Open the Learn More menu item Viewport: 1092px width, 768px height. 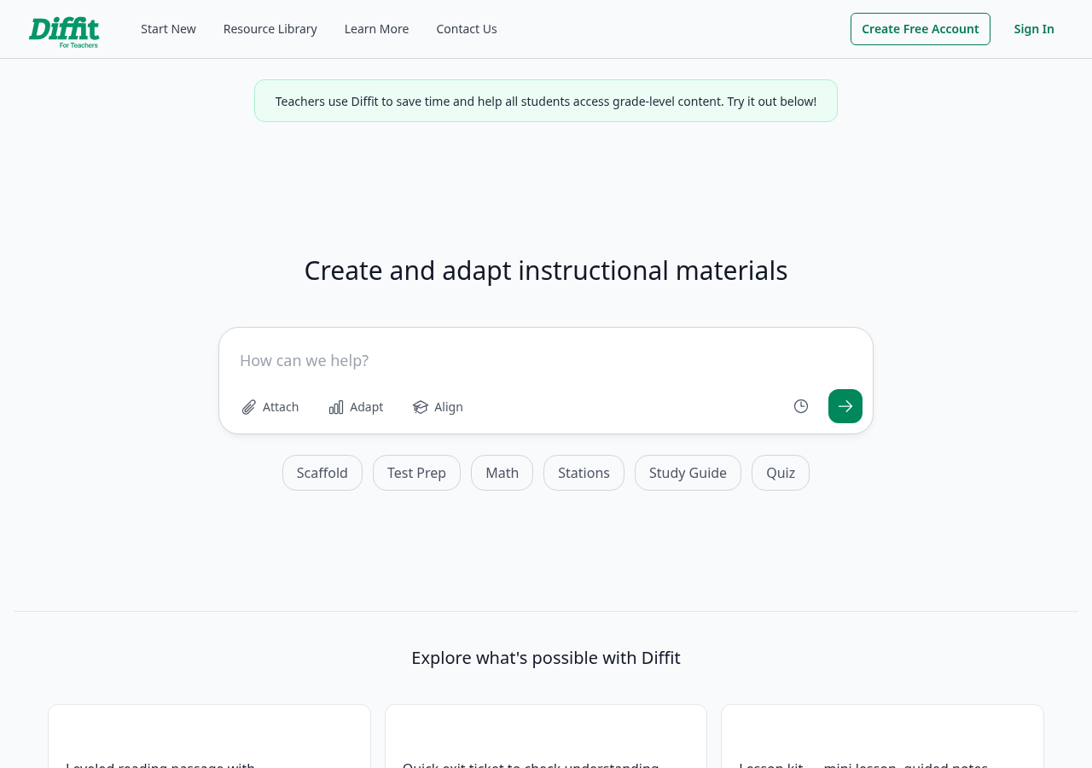(376, 29)
